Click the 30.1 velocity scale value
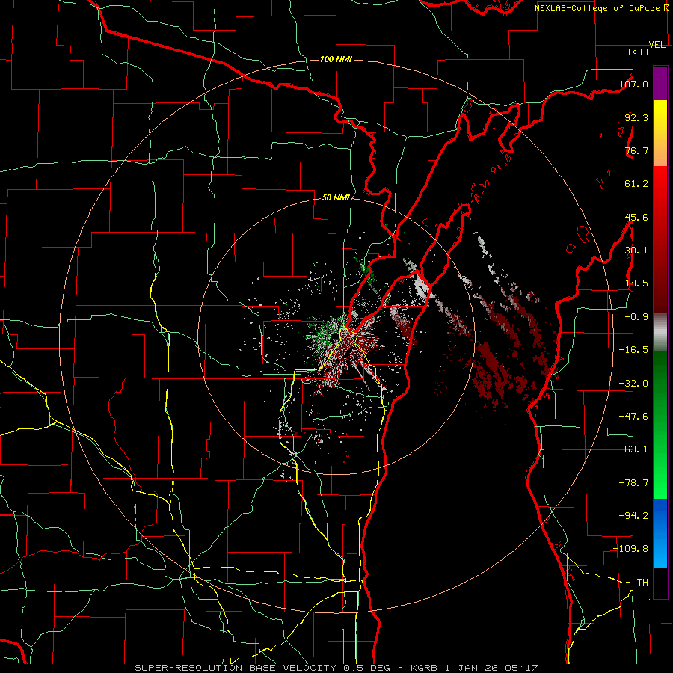Image resolution: width=673 pixels, height=673 pixels. coord(636,251)
